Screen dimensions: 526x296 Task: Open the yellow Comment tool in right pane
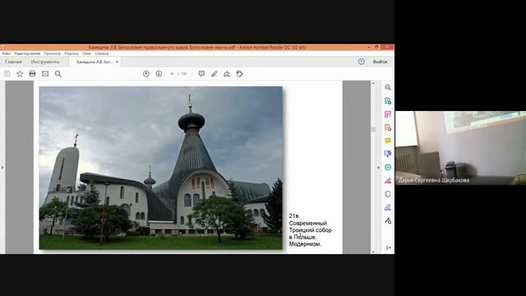(388, 141)
